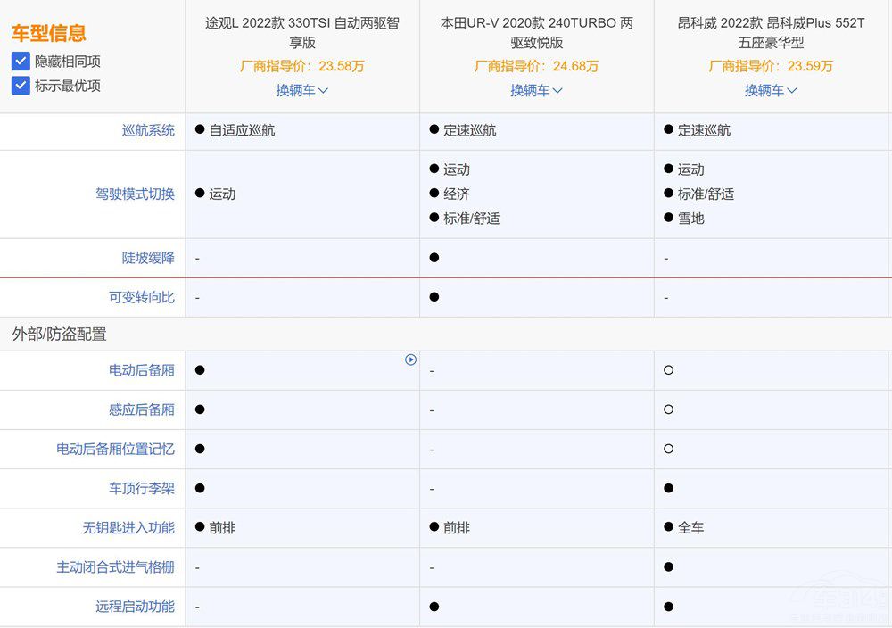The image size is (892, 628).
Task: Click the 无钥匙进入功能 row label
Action: 128,527
